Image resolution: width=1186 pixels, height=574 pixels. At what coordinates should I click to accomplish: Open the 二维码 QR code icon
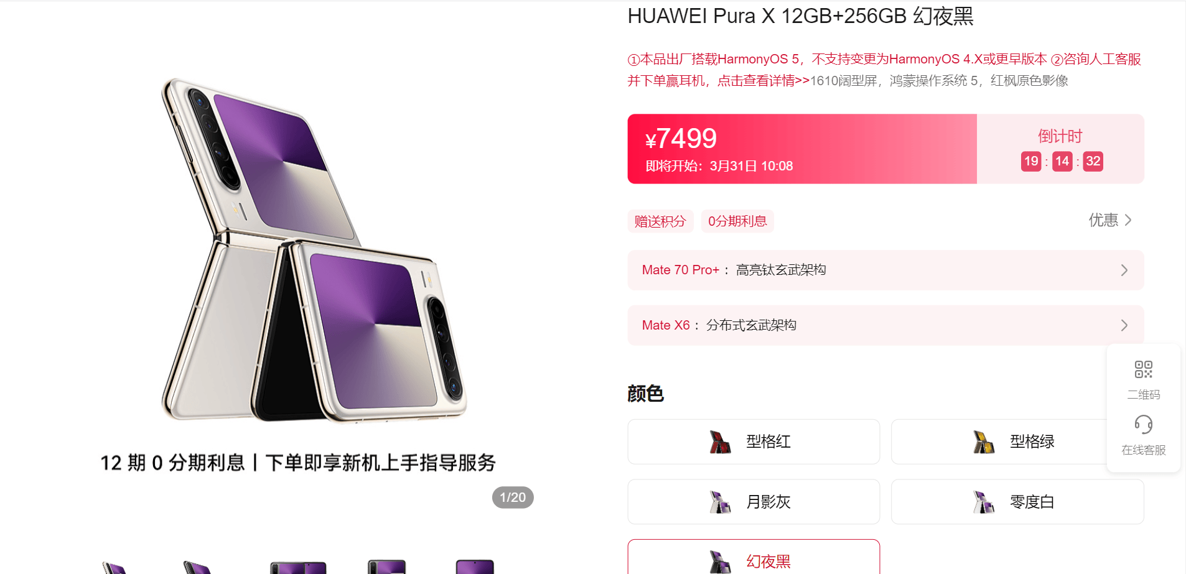(1143, 369)
